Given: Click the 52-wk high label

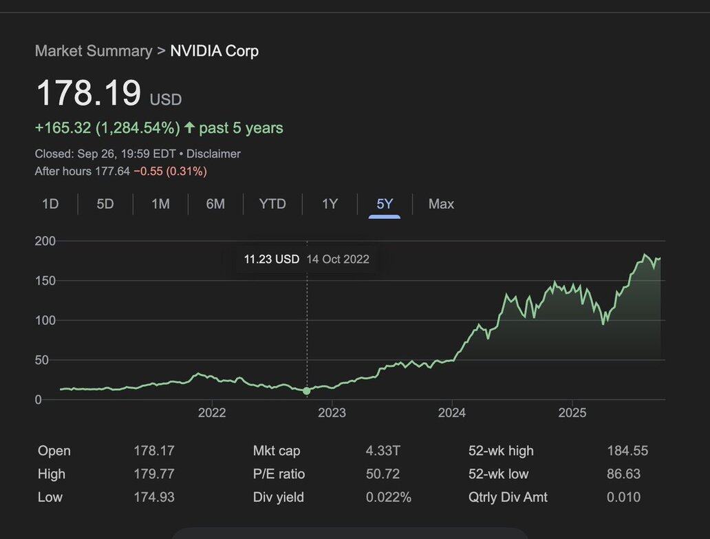Looking at the screenshot, I should tap(502, 451).
